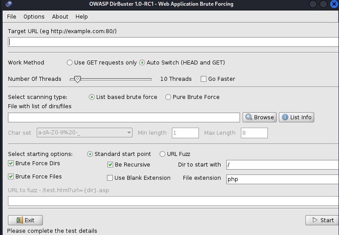The image size is (339, 235).
Task: Click the Number Of Threads slider handle
Action: coord(77,79)
